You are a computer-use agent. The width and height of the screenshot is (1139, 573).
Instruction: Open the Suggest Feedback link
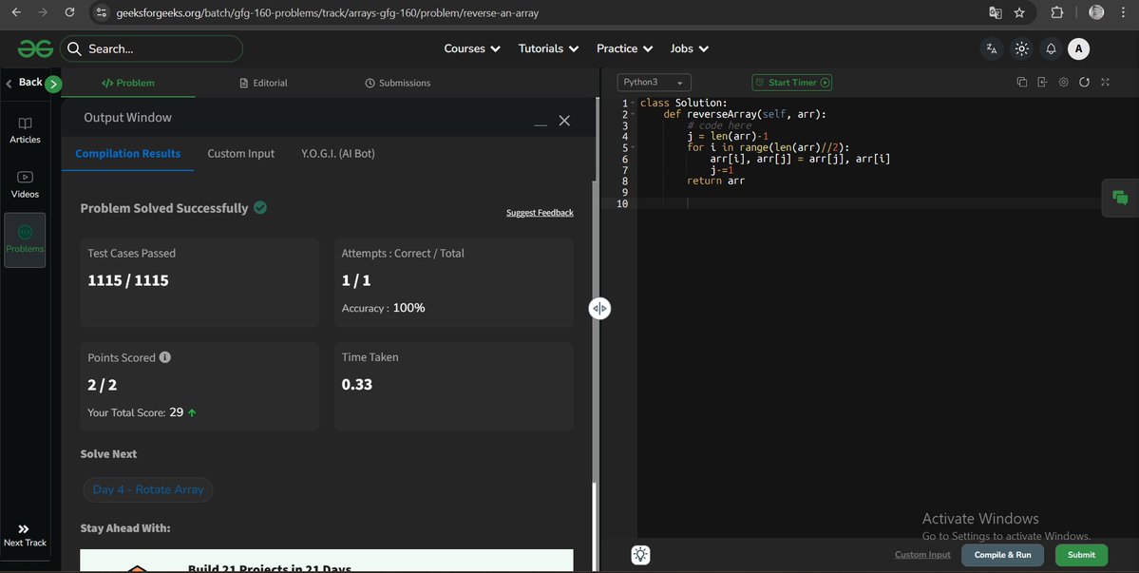coord(540,213)
